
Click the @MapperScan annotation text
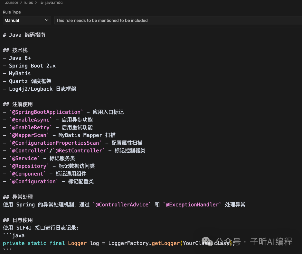coord(29,135)
